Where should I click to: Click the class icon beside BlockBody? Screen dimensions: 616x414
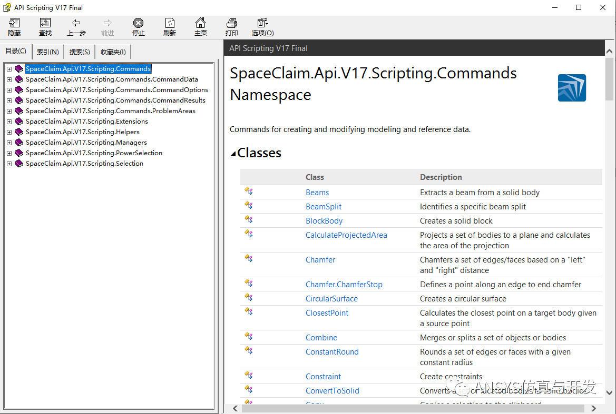[x=249, y=219]
